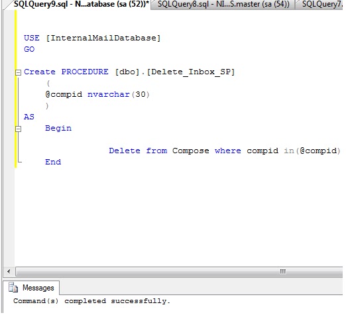Click the [Delete_Inbox_SP] procedure name
This screenshot has width=346, height=317.
pyautogui.click(x=191, y=72)
